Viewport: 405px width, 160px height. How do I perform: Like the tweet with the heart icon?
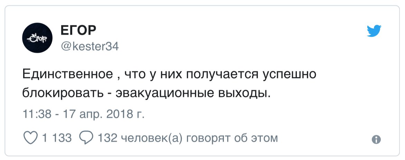[x=31, y=139]
